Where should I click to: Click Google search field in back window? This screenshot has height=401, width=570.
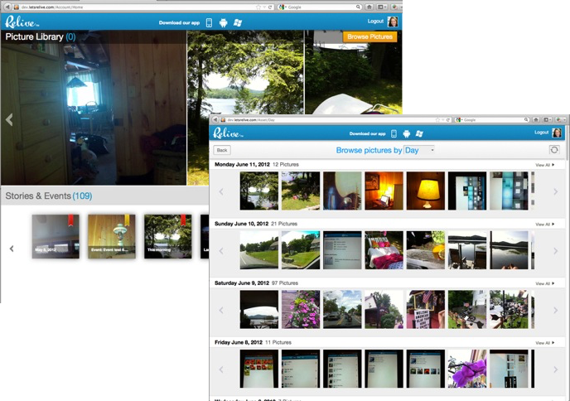(320, 7)
